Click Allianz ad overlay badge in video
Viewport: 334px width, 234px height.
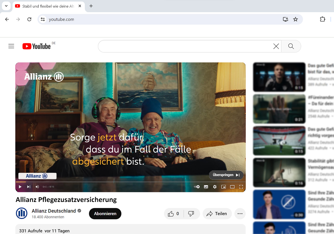pos(37,176)
